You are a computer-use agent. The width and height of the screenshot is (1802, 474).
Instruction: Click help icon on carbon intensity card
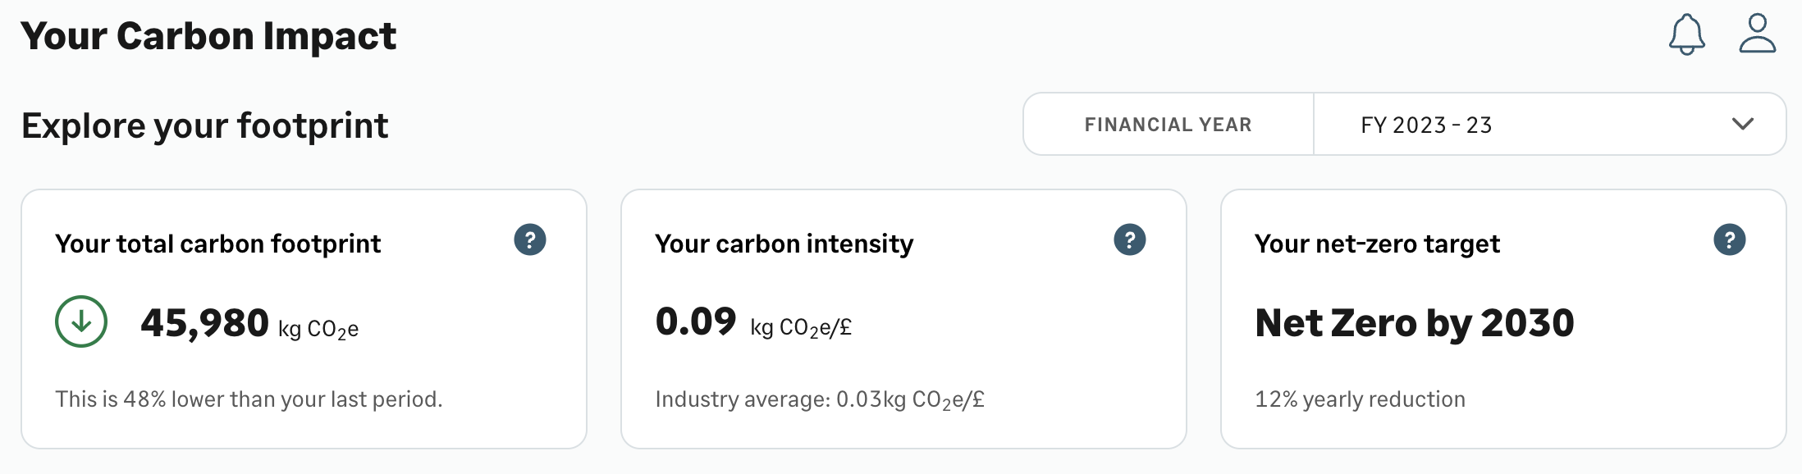[1130, 239]
